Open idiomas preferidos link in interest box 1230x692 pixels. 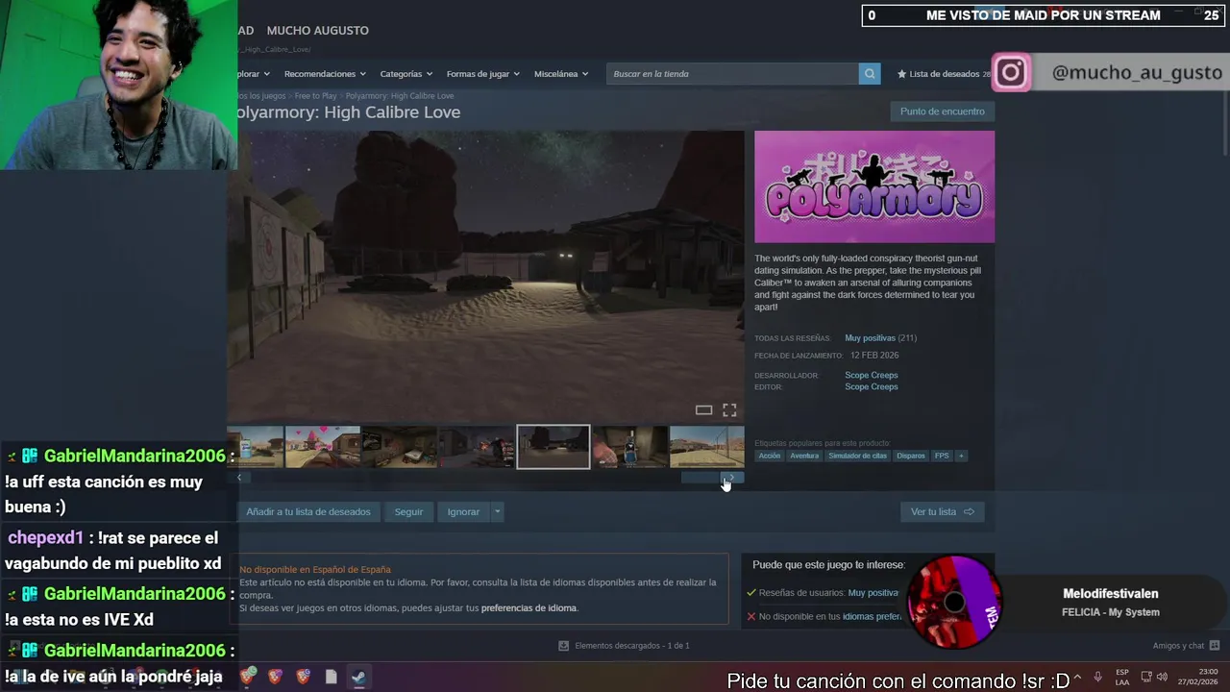point(873,617)
